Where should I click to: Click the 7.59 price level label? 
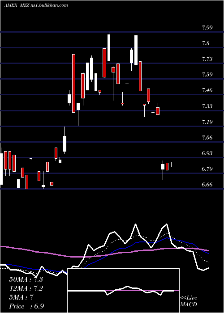click(x=207, y=75)
